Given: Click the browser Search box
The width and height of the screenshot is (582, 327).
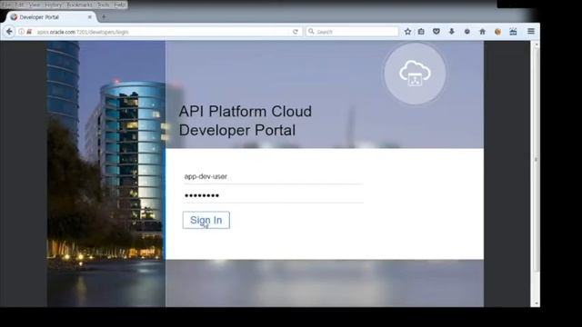Looking at the screenshot, I should click(352, 32).
